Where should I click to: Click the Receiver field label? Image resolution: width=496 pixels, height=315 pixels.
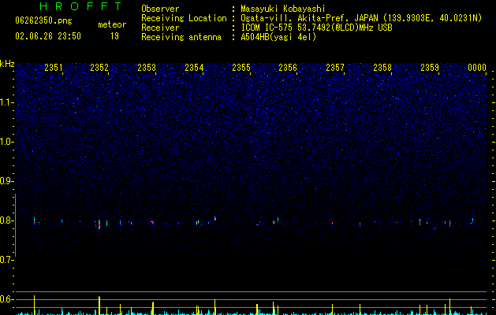point(160,28)
